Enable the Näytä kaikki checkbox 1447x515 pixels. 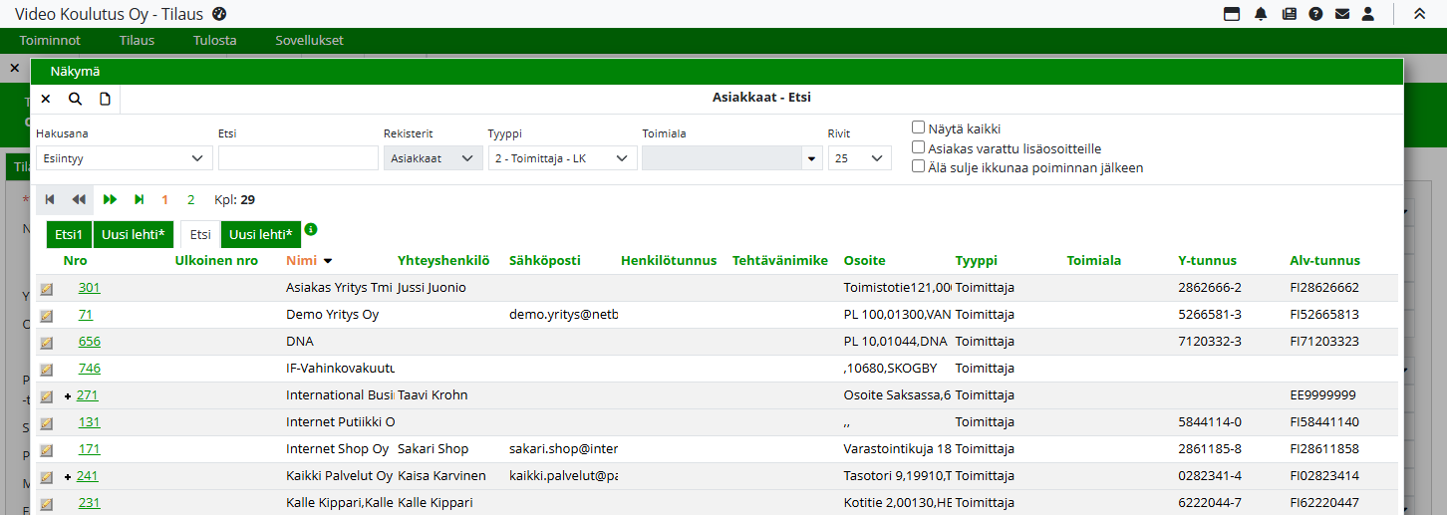point(919,128)
